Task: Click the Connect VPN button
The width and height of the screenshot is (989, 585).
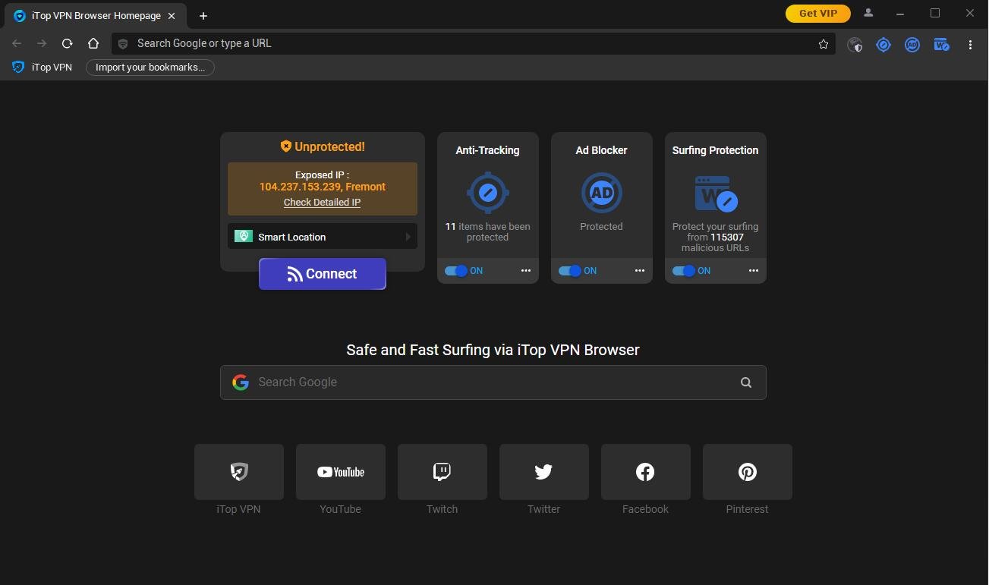Action: (x=323, y=274)
